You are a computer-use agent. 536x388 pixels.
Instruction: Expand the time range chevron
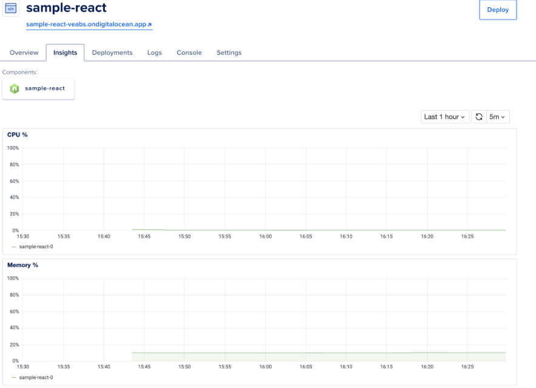[464, 116]
